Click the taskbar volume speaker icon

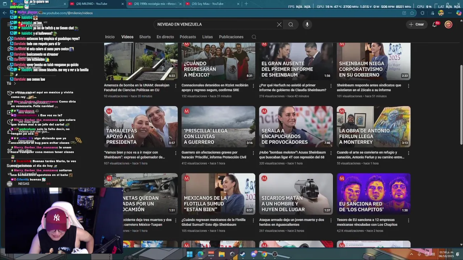[x=433, y=254]
